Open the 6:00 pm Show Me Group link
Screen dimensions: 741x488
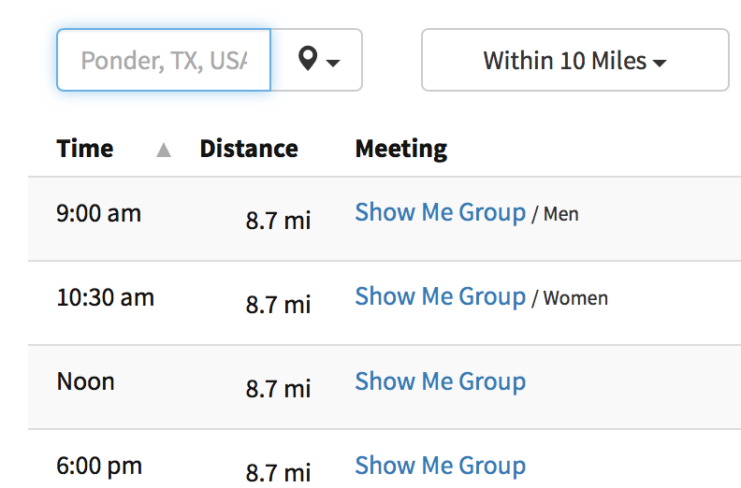(x=440, y=466)
